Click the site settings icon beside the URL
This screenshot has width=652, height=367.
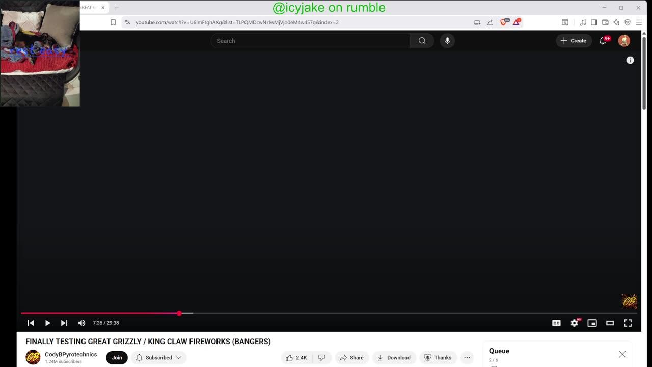coord(127,22)
